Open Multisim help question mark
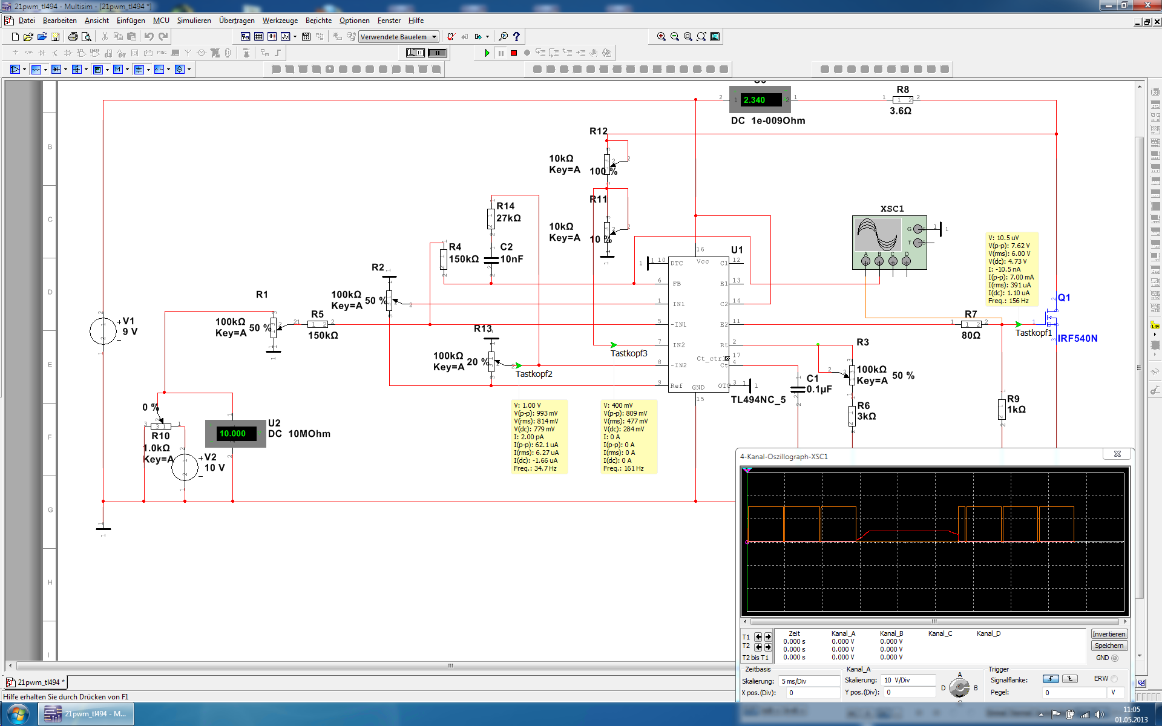The width and height of the screenshot is (1162, 726). 516,37
